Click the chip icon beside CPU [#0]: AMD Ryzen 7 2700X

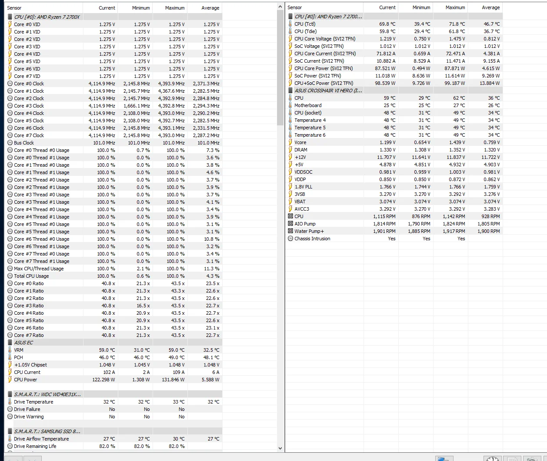tap(10, 17)
